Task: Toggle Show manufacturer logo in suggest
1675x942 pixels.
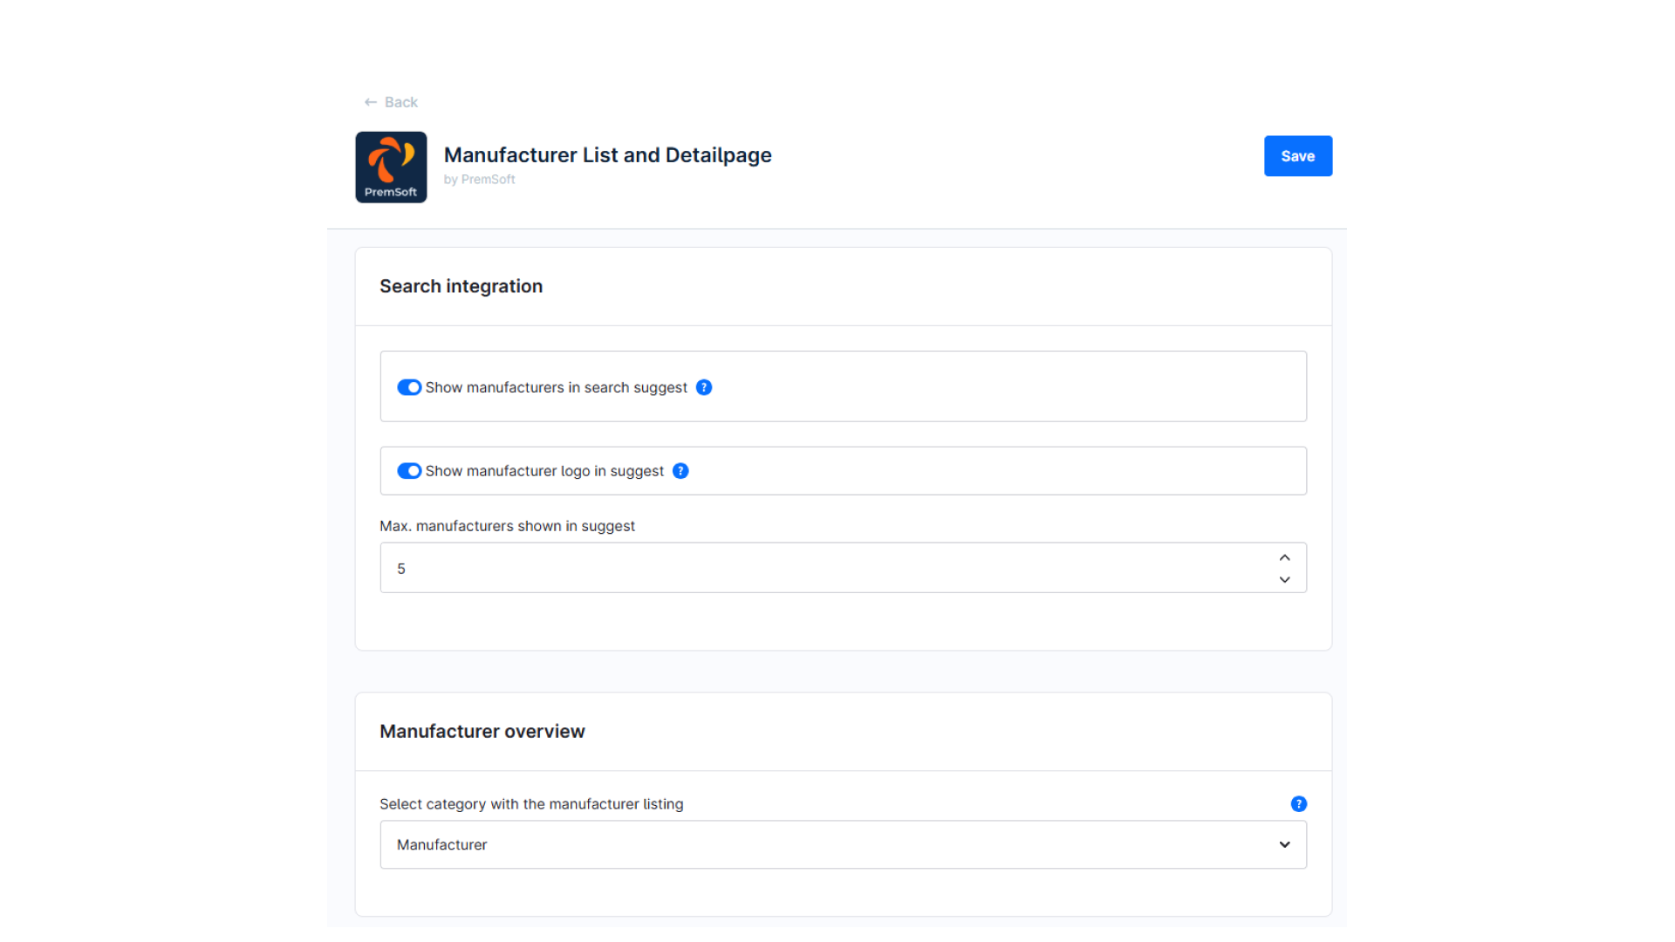Action: 409,471
